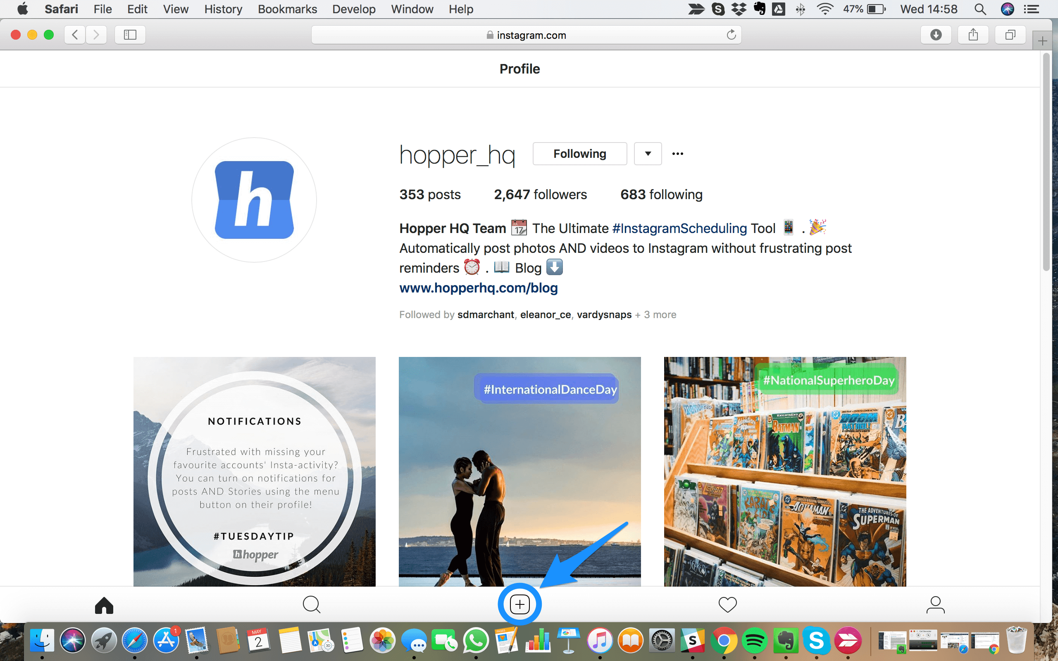1058x661 pixels.
Task: Open the Develop menu in Safari
Action: point(352,9)
